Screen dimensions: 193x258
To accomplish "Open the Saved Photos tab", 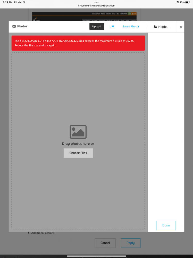I will point(131,27).
